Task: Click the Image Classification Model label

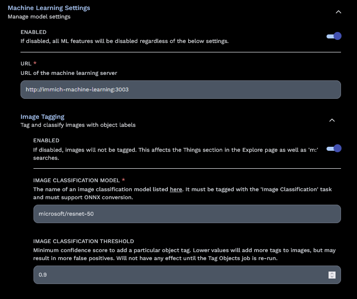Action: [x=76, y=180]
